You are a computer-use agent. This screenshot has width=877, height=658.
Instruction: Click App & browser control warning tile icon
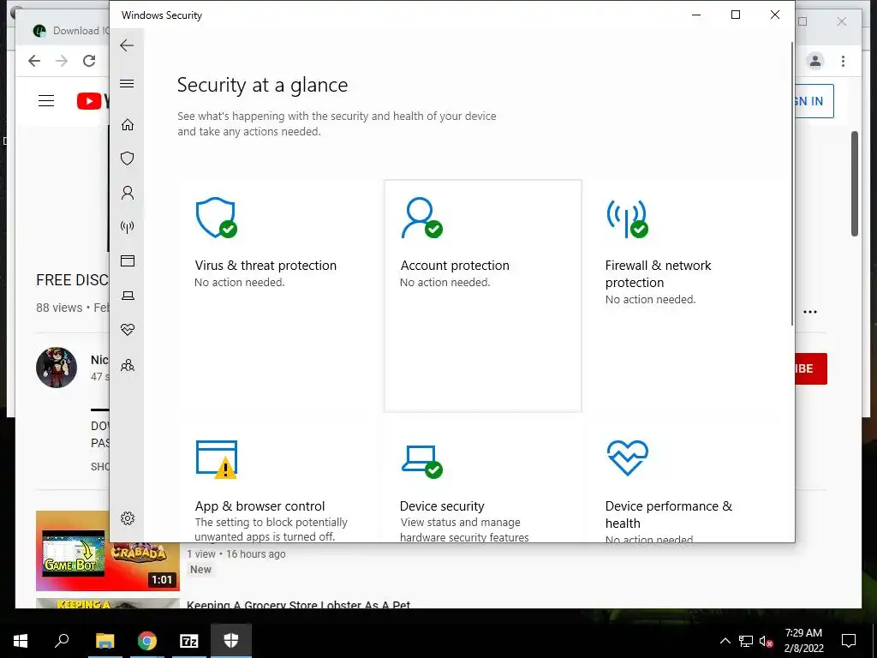pos(217,459)
